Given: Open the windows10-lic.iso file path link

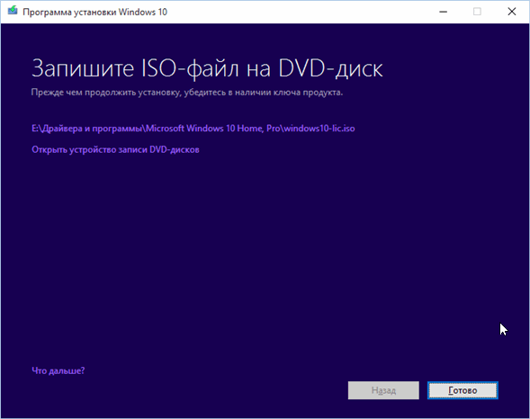Looking at the screenshot, I should [x=193, y=129].
